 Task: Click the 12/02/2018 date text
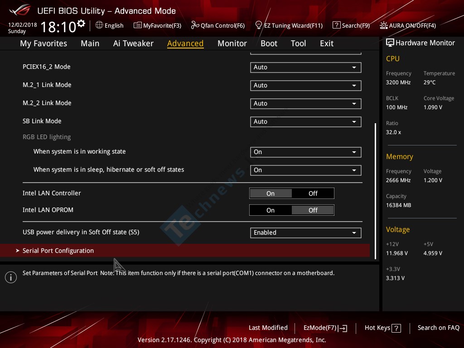point(23,25)
